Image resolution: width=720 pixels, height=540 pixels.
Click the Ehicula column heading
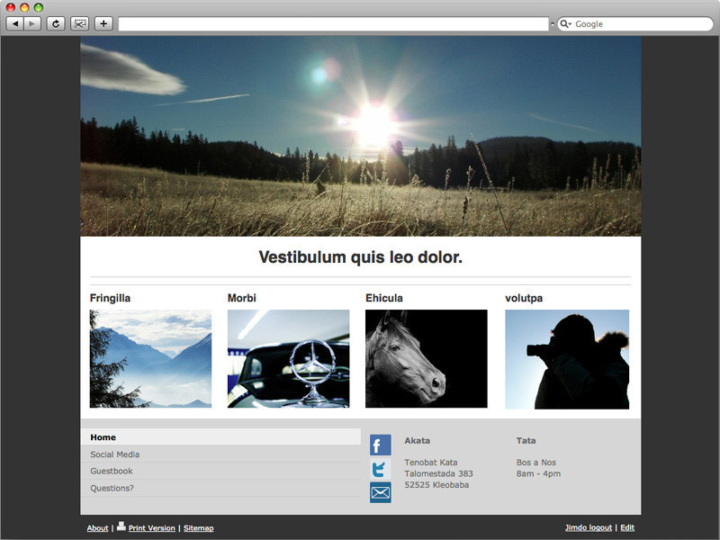point(384,298)
